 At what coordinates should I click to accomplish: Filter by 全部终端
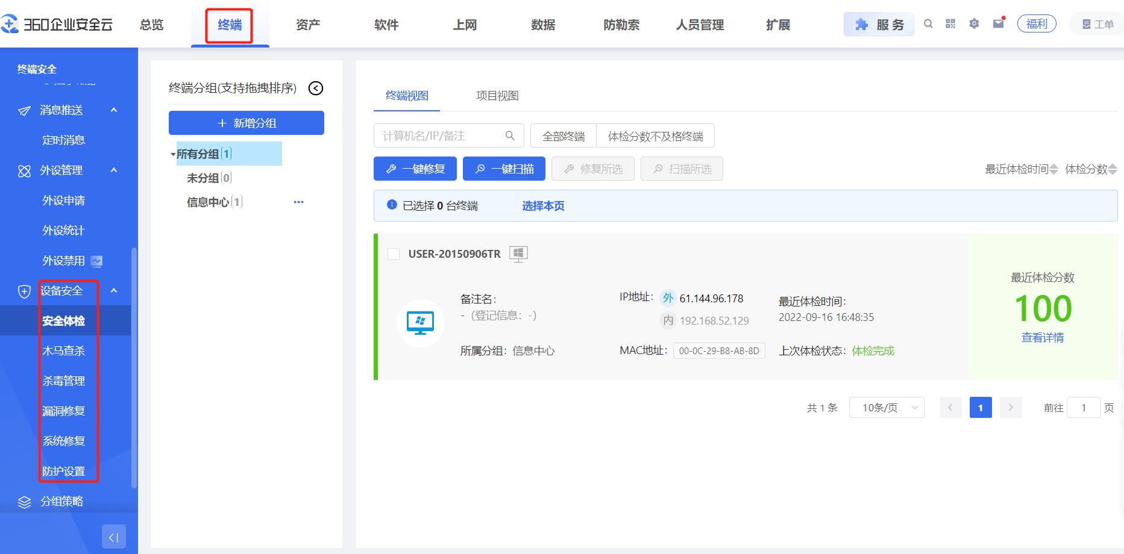564,136
